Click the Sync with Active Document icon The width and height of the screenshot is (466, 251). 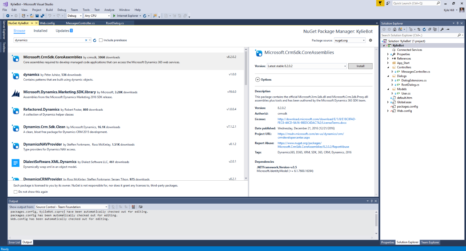pos(419,29)
